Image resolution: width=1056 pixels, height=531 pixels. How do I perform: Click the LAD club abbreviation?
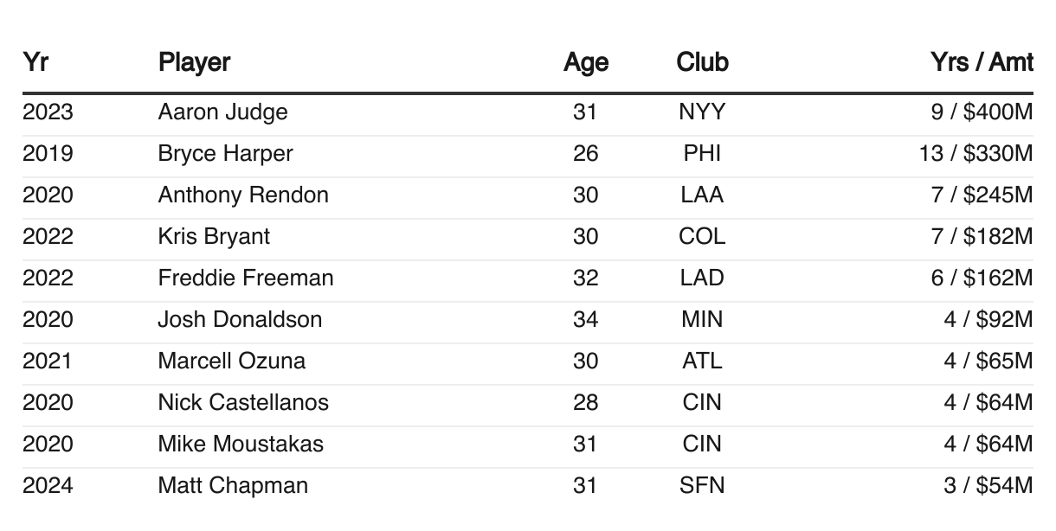point(702,278)
